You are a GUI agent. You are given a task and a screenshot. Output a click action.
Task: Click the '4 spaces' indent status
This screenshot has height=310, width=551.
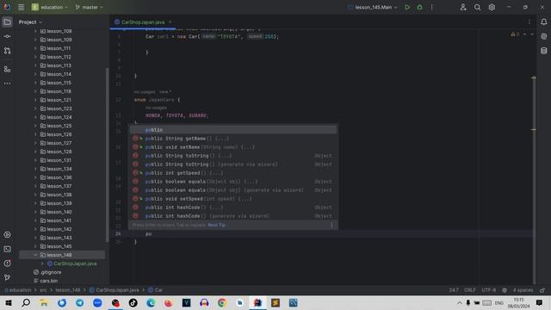coord(523,290)
